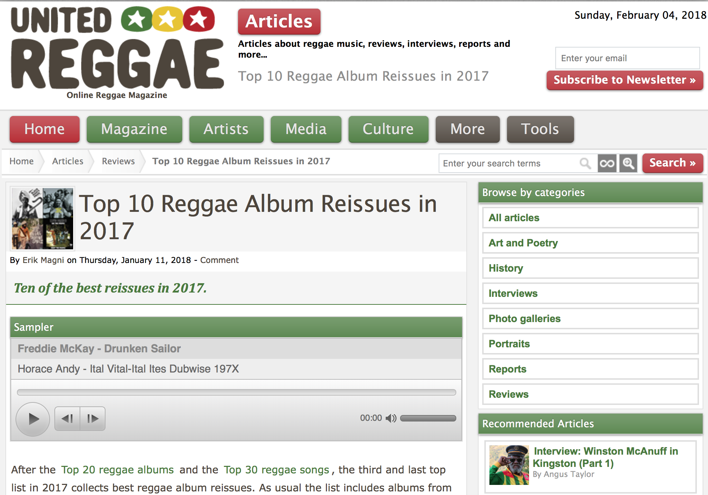
Task: Click the current article title breadcrumb
Action: (241, 161)
